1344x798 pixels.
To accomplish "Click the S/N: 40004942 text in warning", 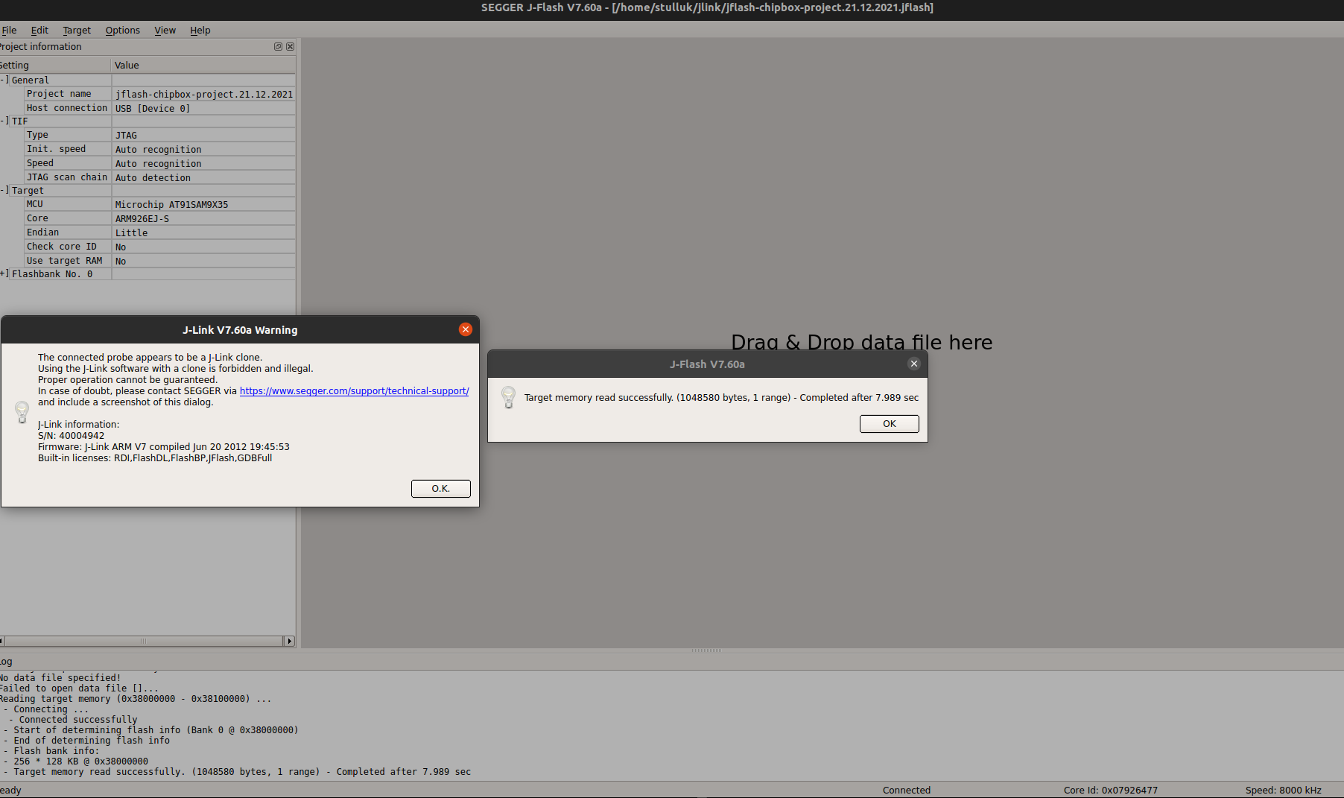I will 72,436.
